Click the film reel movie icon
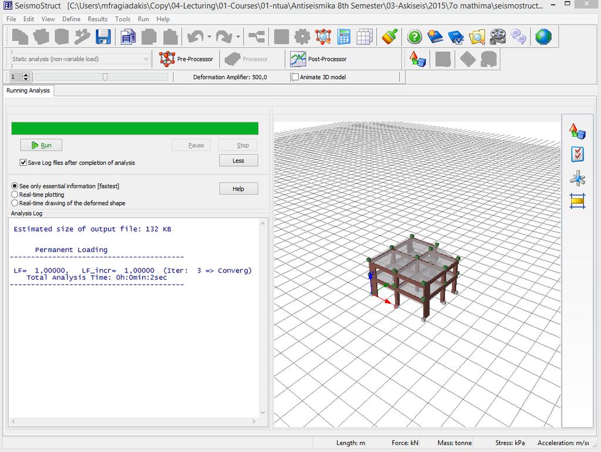This screenshot has height=452, width=601. coord(498,37)
